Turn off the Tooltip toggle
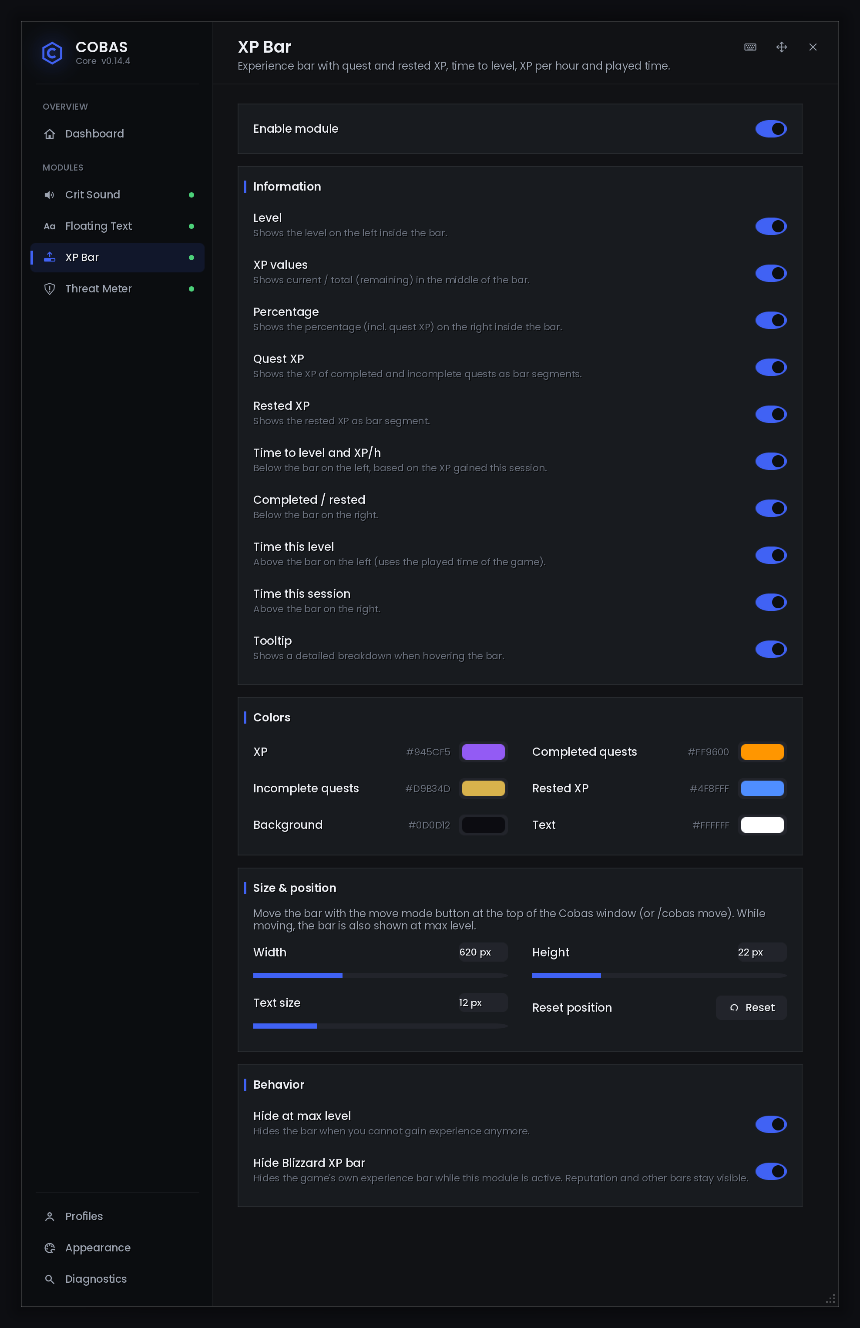Image resolution: width=860 pixels, height=1328 pixels. pyautogui.click(x=771, y=649)
